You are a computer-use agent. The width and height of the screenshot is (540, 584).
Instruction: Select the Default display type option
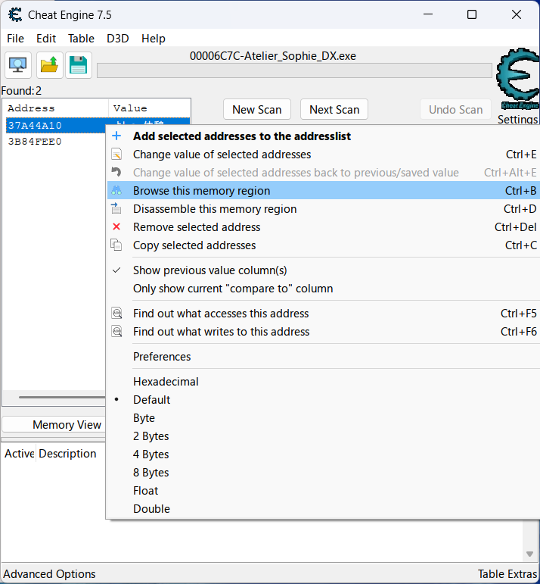click(x=151, y=400)
